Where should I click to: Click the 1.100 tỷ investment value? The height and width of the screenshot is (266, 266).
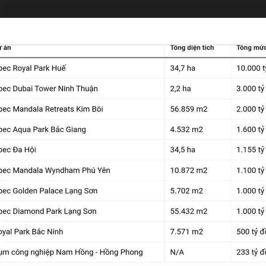[x=251, y=170]
